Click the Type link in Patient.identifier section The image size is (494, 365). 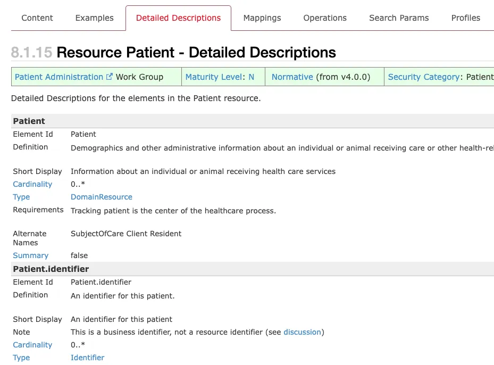pyautogui.click(x=21, y=357)
